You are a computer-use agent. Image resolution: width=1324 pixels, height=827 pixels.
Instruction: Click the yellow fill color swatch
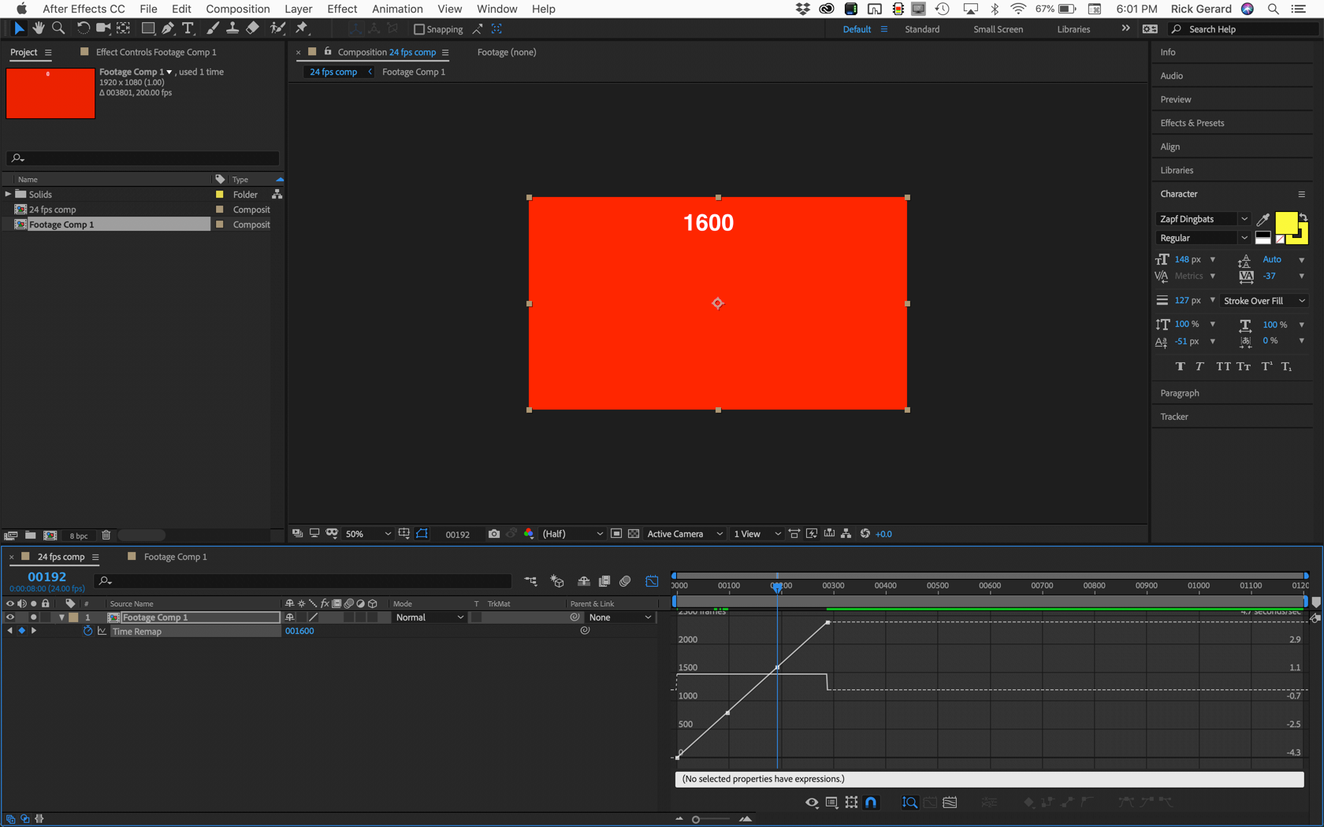[1285, 223]
